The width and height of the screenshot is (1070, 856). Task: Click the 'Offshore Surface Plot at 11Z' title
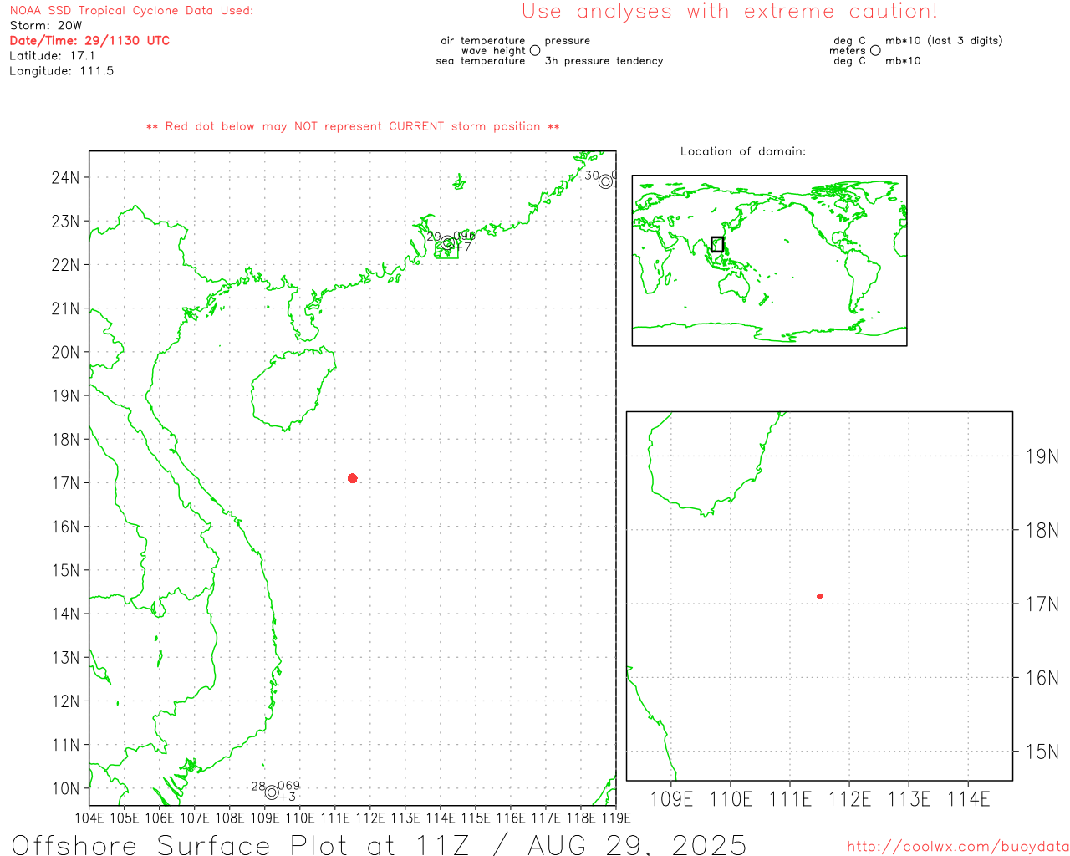pos(241,844)
